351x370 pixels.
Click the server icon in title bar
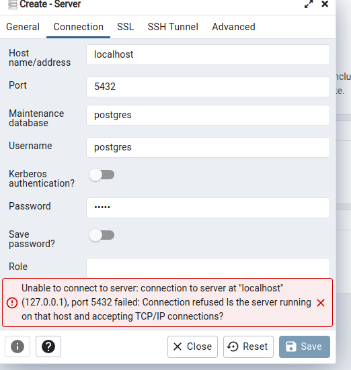coord(13,4)
